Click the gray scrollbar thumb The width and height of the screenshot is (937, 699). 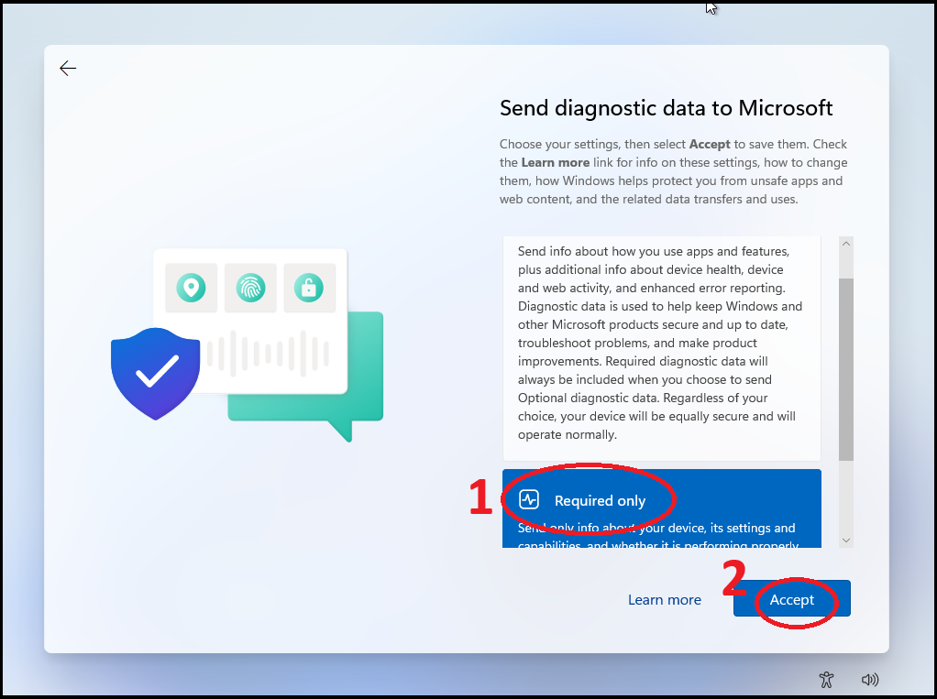click(846, 366)
